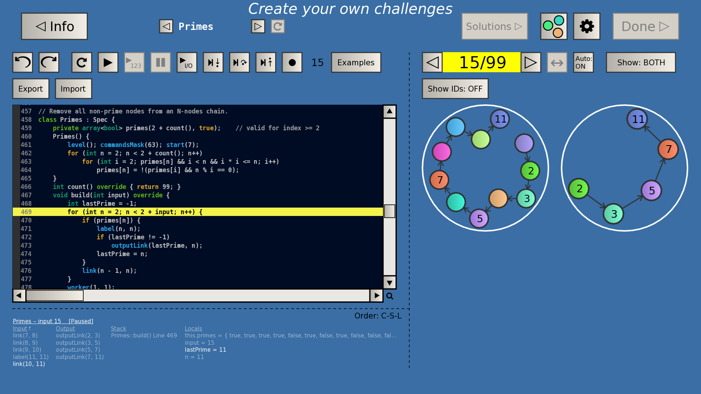Click the magenta unlabeled node in left graph
The image size is (701, 394).
click(442, 152)
